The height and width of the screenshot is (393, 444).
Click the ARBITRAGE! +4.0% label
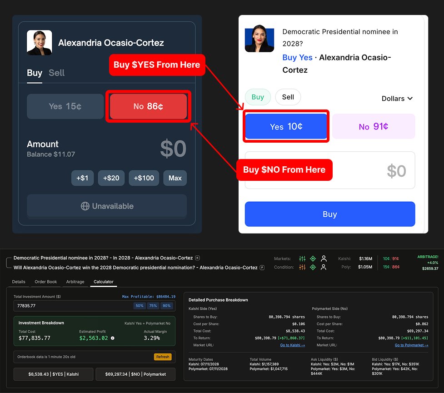point(428,259)
